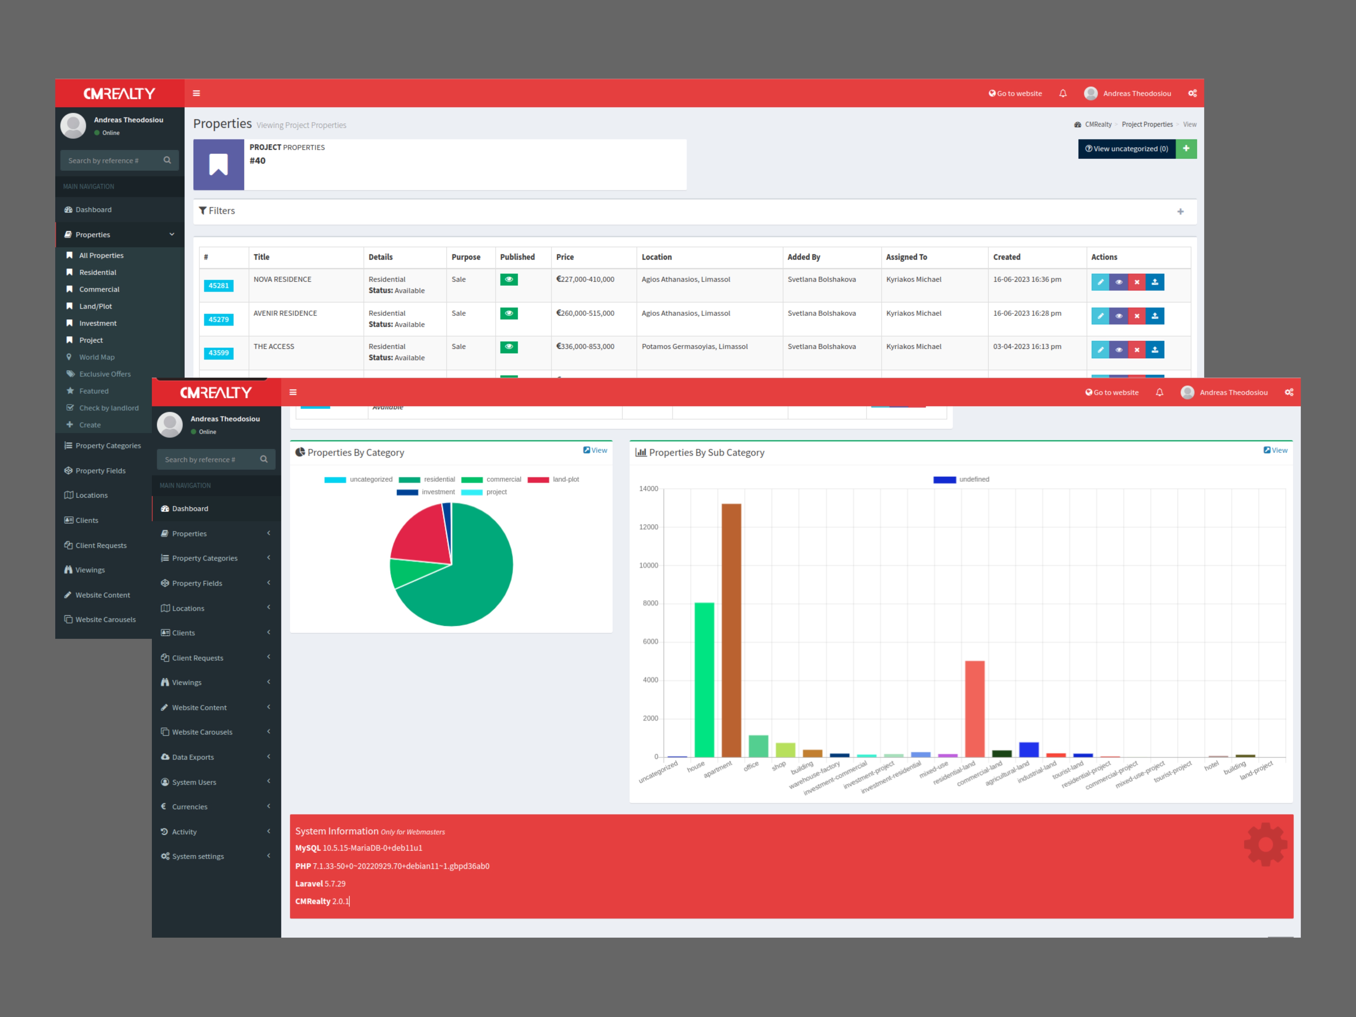Expand the Filters panel with plus

click(1180, 212)
